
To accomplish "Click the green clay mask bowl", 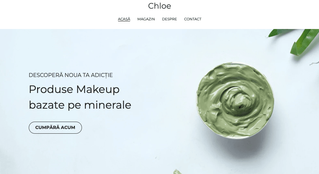I will (x=235, y=100).
